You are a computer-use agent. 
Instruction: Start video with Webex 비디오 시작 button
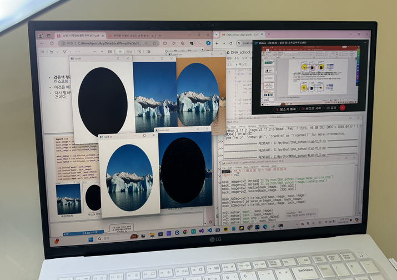[x=311, y=108]
